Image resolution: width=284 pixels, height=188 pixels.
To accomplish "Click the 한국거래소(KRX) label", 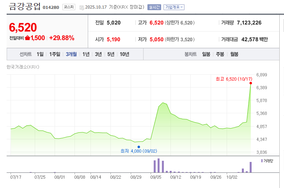I will pos(23,67).
